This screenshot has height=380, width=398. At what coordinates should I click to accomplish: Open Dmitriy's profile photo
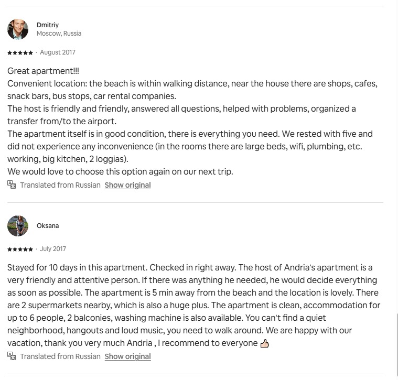click(18, 29)
